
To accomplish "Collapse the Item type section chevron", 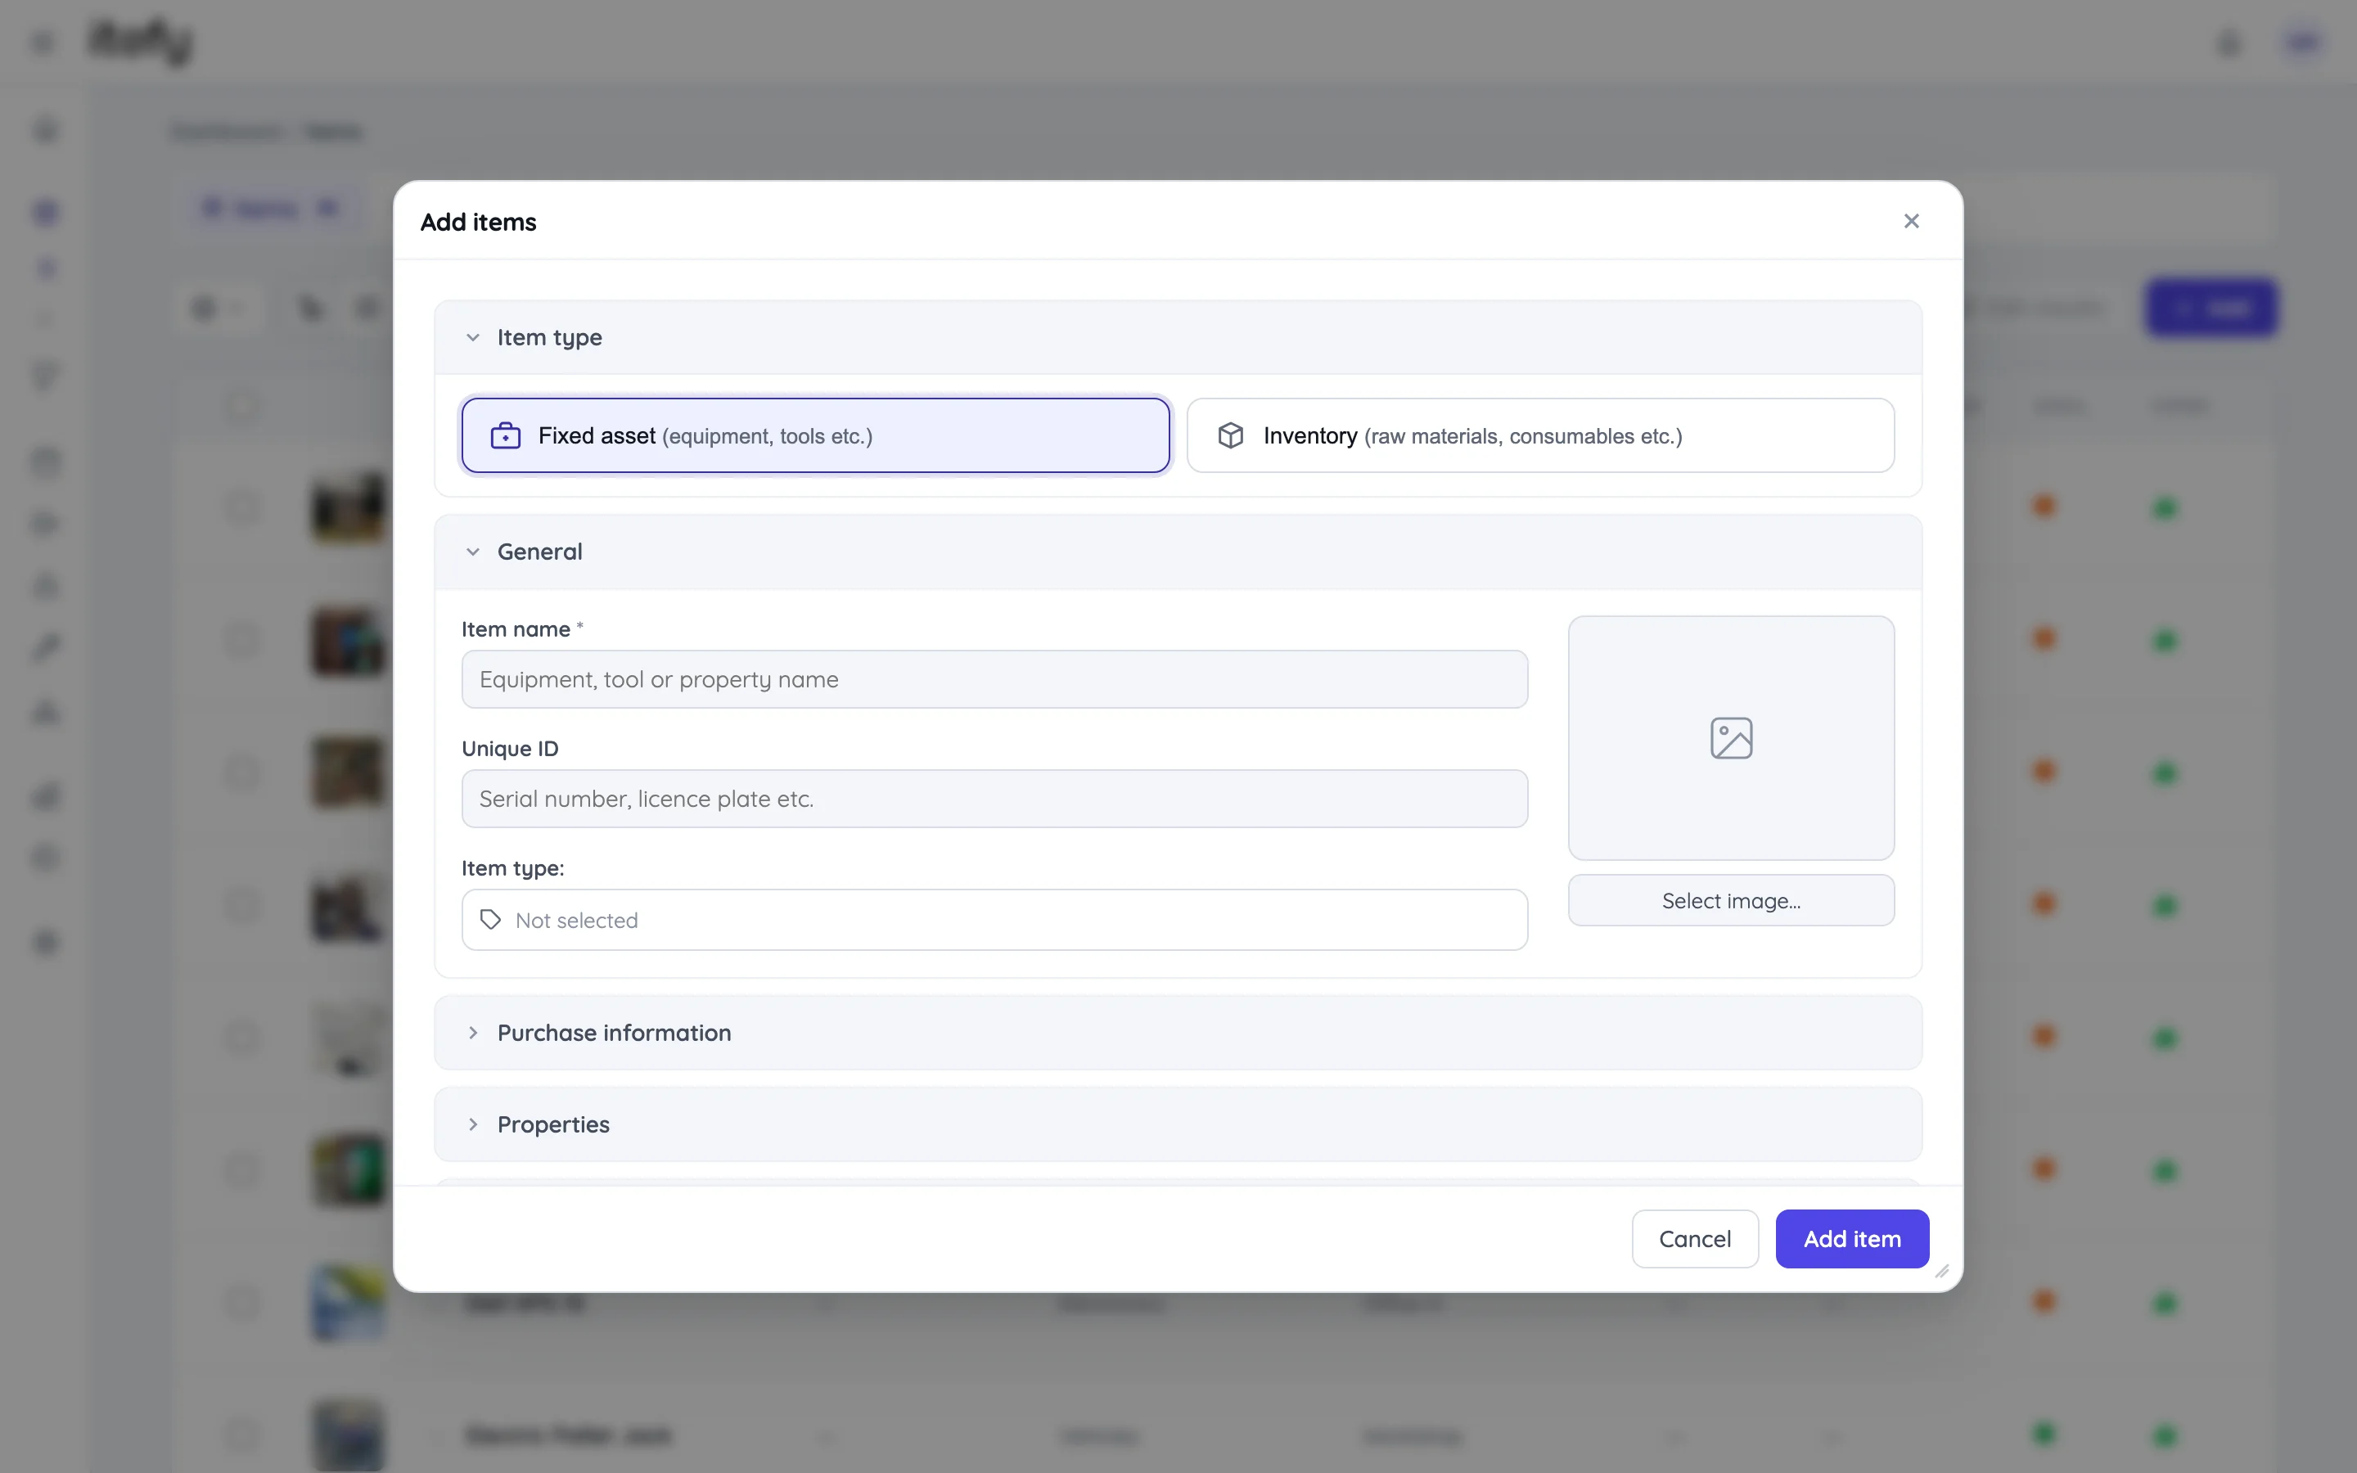I will coord(472,337).
